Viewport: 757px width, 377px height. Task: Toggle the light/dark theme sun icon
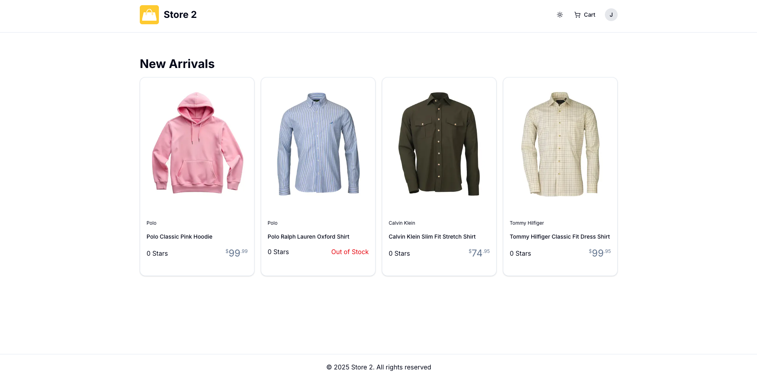point(559,15)
